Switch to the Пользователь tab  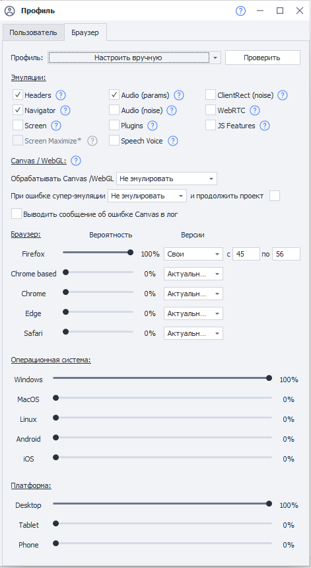(x=33, y=32)
